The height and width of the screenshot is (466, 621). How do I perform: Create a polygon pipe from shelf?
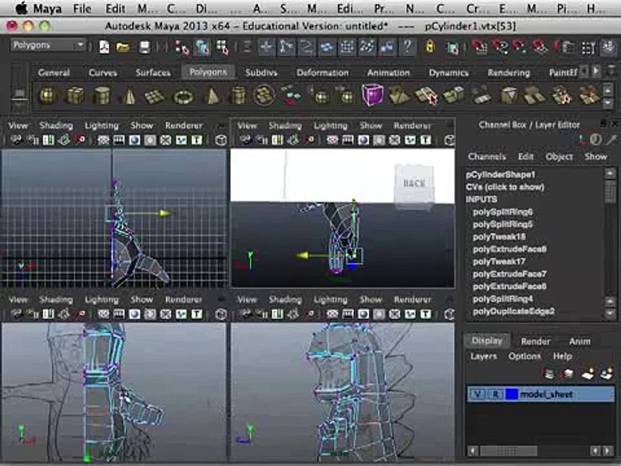click(238, 96)
